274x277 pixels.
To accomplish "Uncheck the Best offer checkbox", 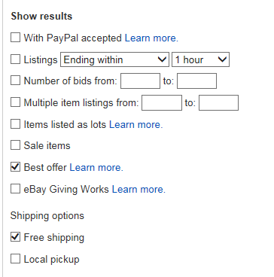I will coord(15,167).
